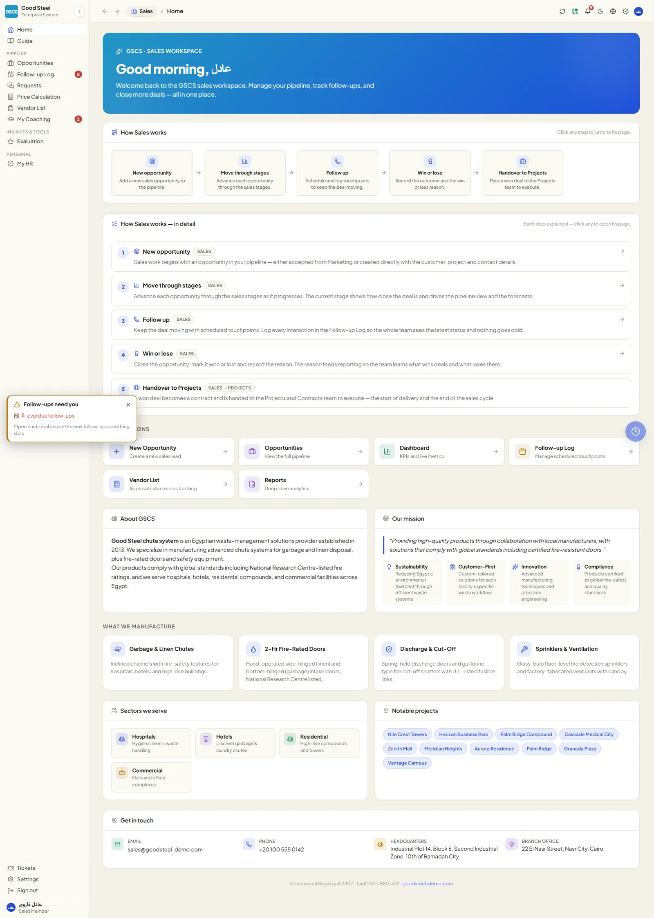Open Guide in the sidebar
The image size is (654, 918).
[x=45, y=41]
